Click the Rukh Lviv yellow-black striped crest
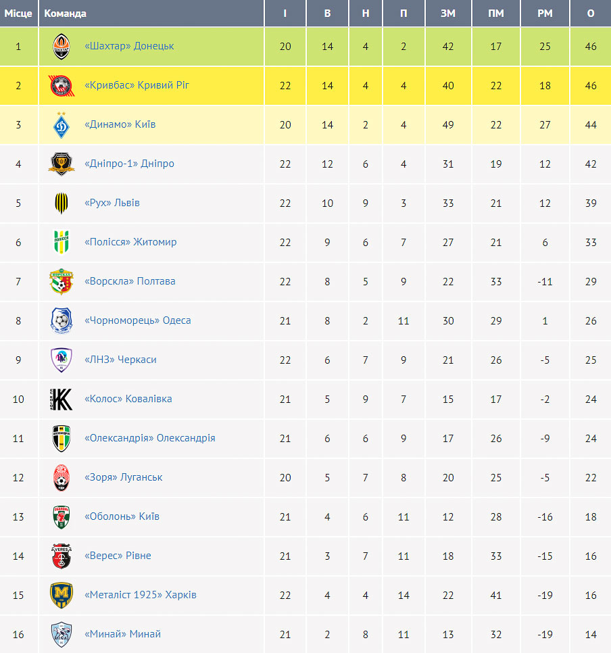This screenshot has width=611, height=653. tap(62, 203)
